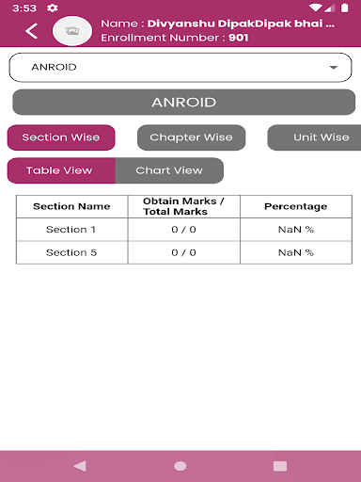The height and width of the screenshot is (482, 361).
Task: Toggle to Chart View
Action: tap(169, 170)
